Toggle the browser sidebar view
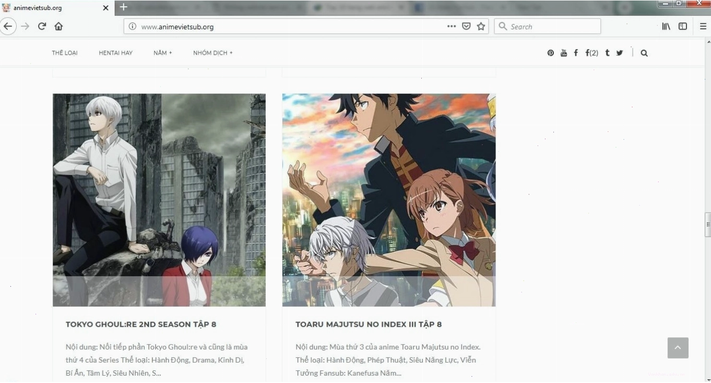 click(x=682, y=27)
